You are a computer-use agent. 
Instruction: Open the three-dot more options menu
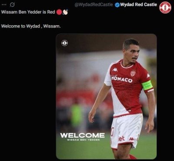tap(4, 5)
